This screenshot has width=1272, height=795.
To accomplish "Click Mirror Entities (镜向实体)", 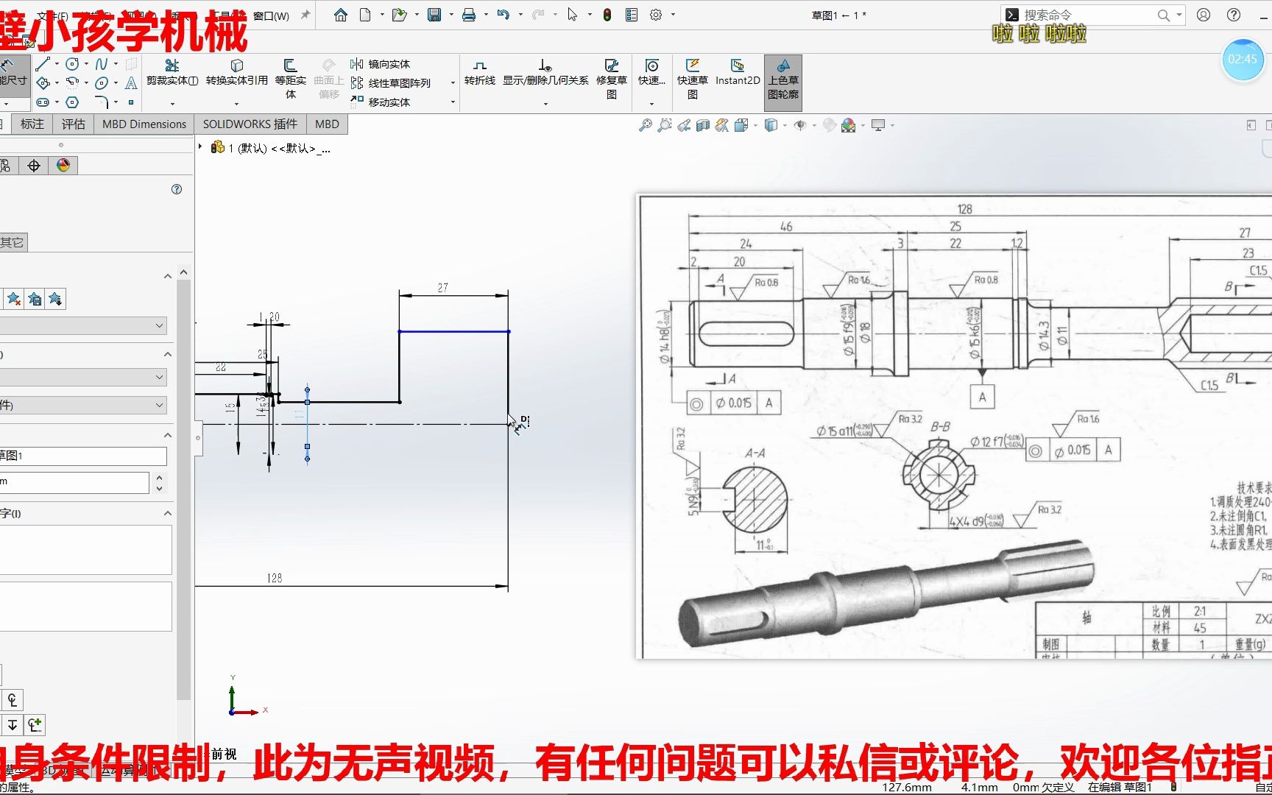I will 381,64.
